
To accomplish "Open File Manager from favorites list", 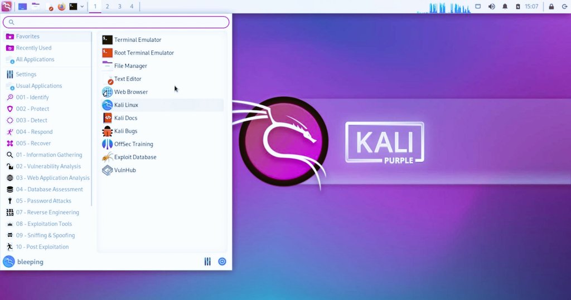I will [x=162, y=66].
